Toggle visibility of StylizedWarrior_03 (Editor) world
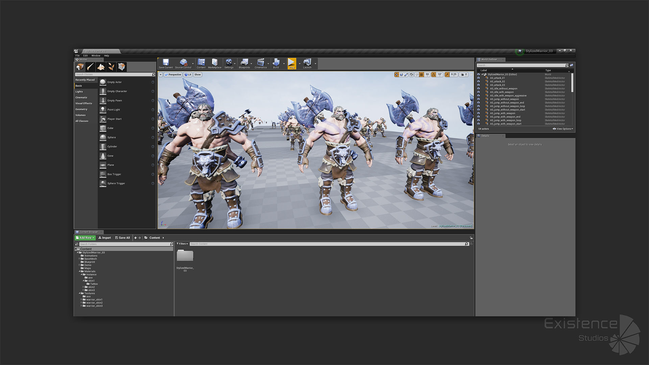 click(x=478, y=74)
